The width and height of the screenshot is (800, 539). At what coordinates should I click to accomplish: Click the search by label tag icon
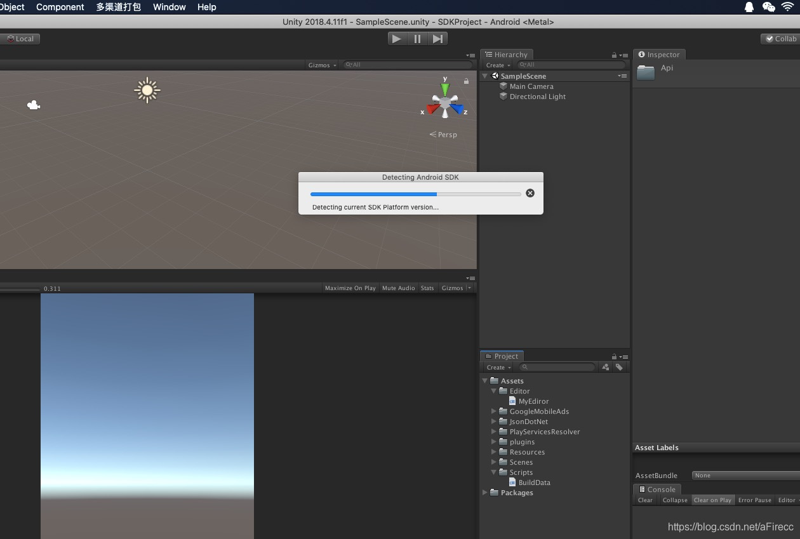pos(619,367)
